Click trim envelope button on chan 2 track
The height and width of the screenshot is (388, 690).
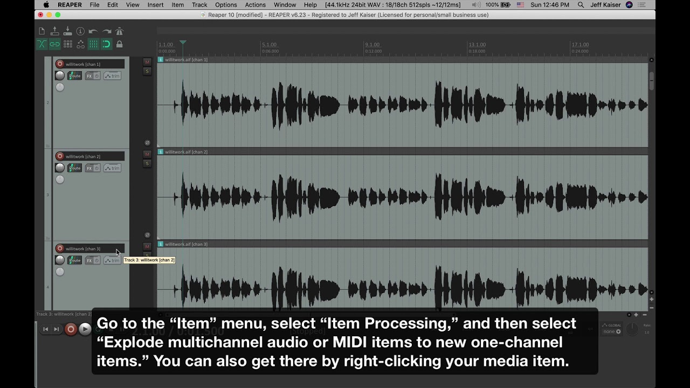pyautogui.click(x=112, y=168)
